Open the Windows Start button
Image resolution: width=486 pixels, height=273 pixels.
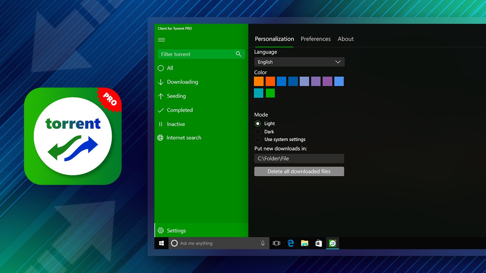point(162,243)
